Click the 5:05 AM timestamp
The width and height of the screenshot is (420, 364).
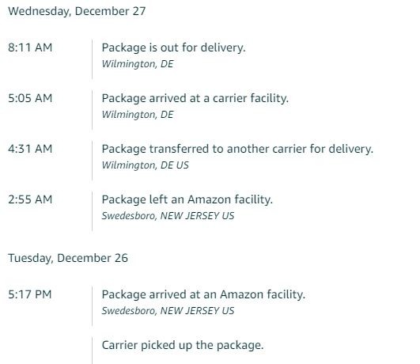30,98
